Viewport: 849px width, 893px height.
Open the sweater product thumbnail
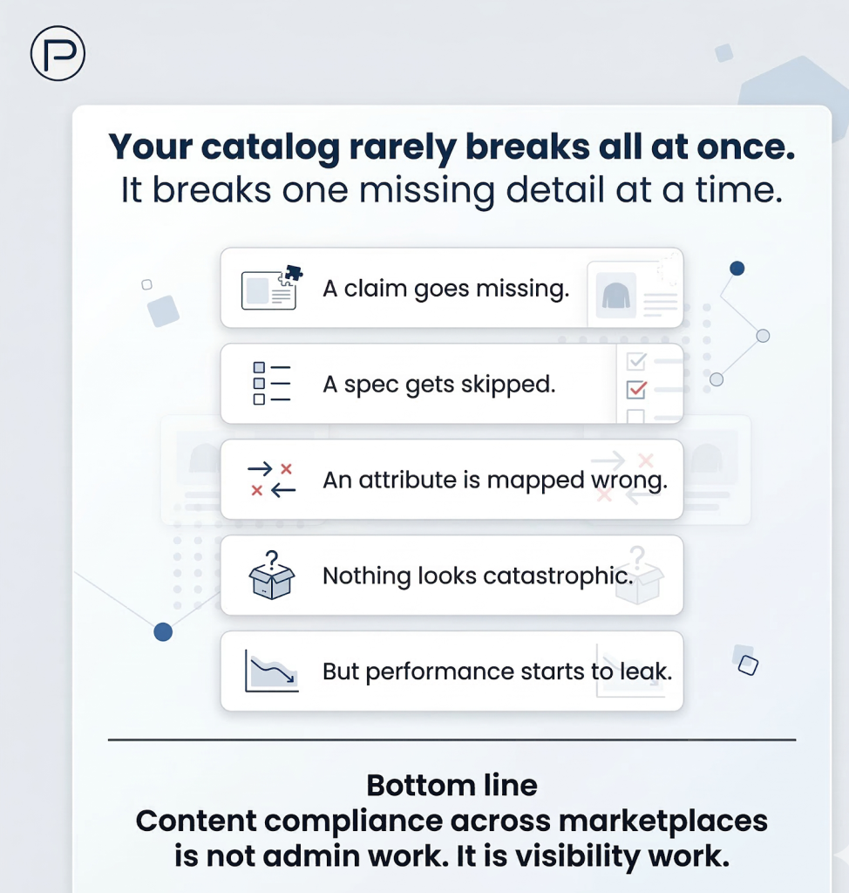615,295
